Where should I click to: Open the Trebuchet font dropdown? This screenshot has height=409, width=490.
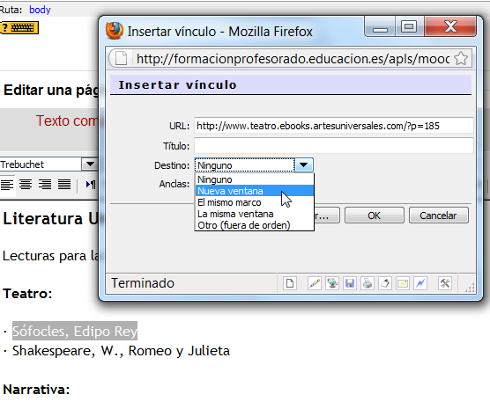coord(90,164)
